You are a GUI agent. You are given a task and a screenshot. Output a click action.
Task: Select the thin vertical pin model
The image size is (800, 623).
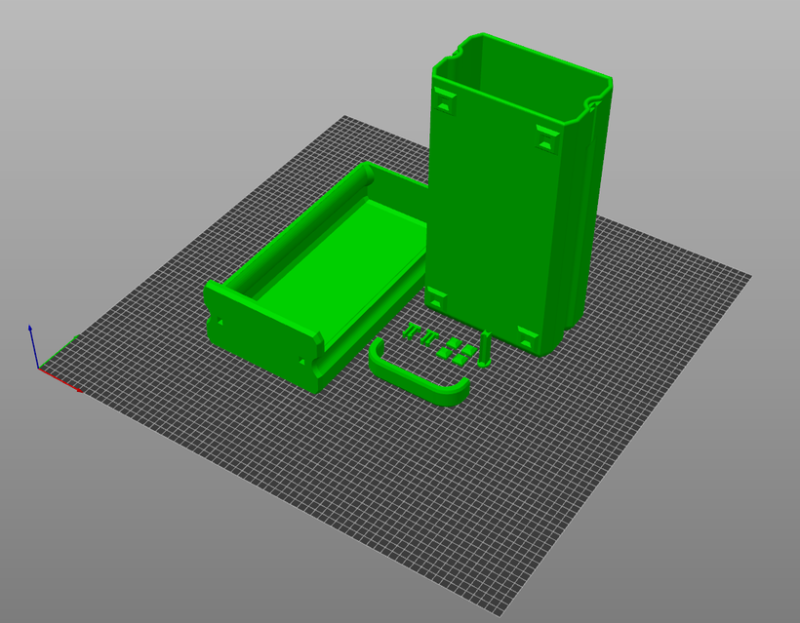point(485,349)
